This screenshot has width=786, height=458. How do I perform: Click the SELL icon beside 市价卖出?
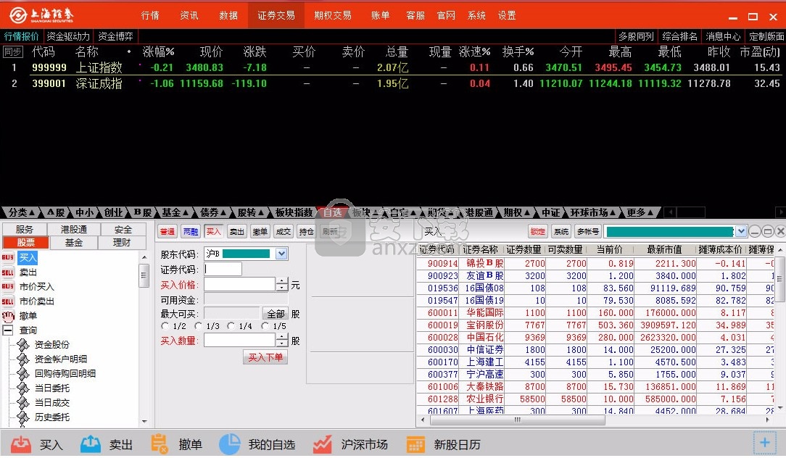[x=8, y=301]
